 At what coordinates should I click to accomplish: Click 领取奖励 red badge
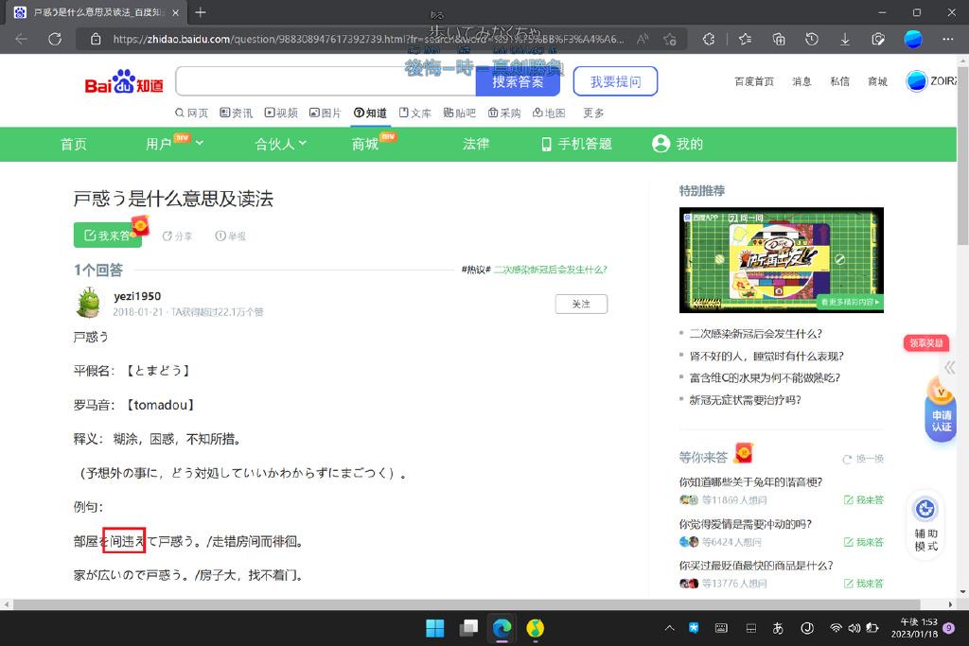pyautogui.click(x=925, y=342)
